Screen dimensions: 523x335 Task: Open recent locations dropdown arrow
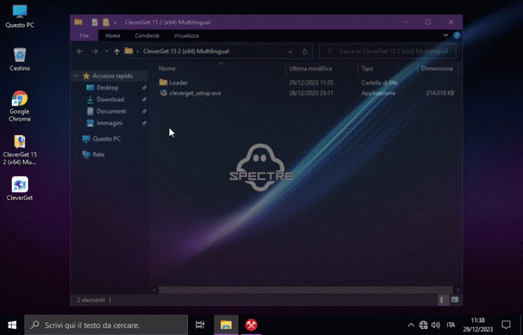[x=106, y=51]
